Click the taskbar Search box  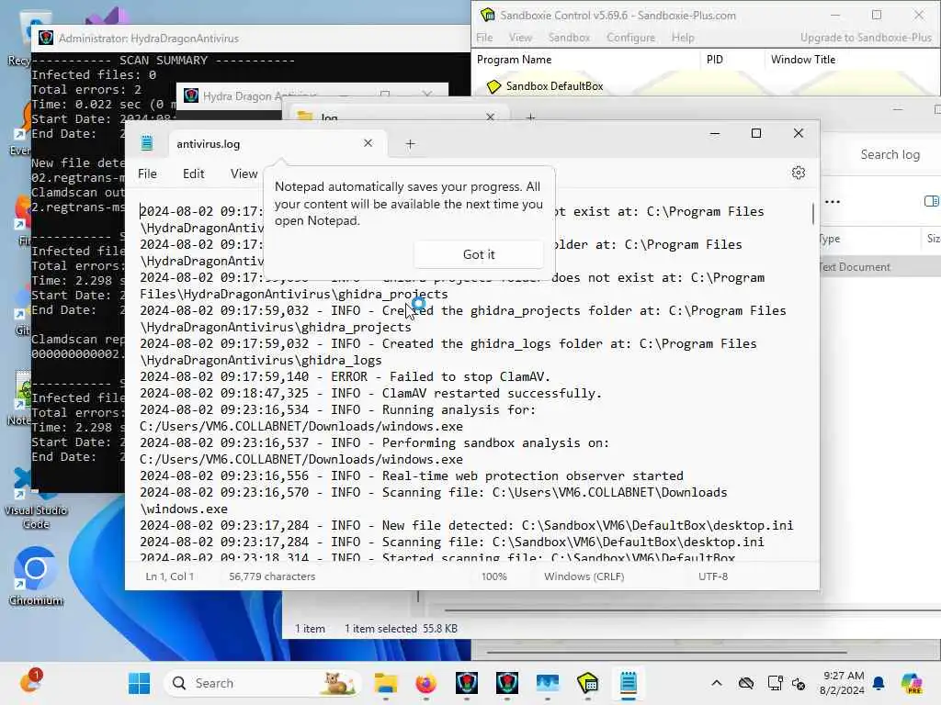[x=262, y=683]
